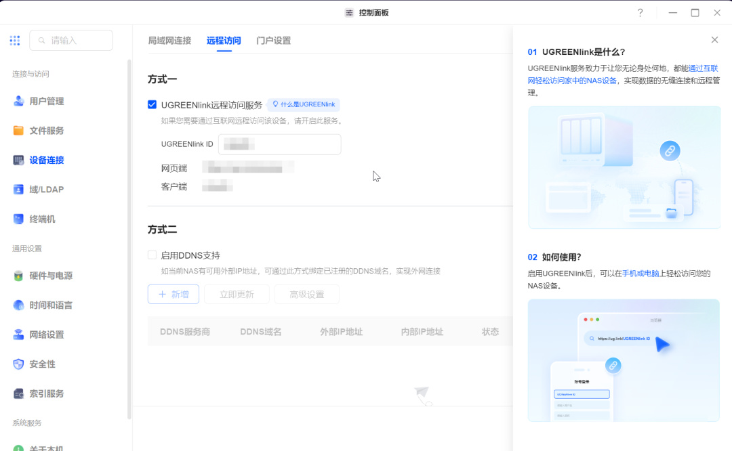Click the 文件服务 folder icon
This screenshot has height=451, width=732.
point(18,131)
